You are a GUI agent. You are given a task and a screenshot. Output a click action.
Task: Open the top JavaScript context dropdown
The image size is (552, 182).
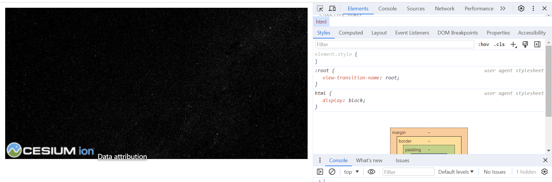tap(351, 172)
